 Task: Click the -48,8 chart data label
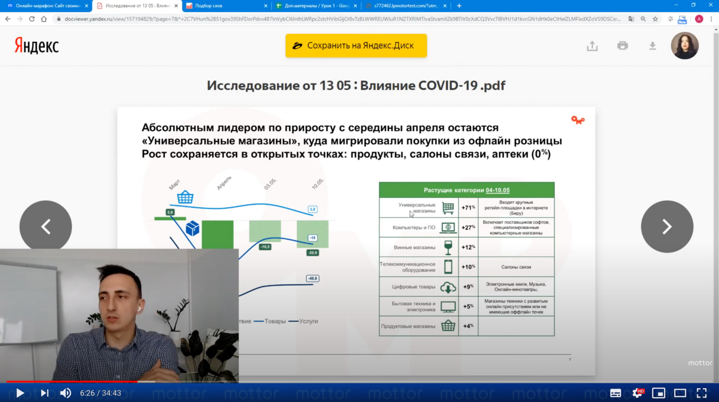[312, 279]
